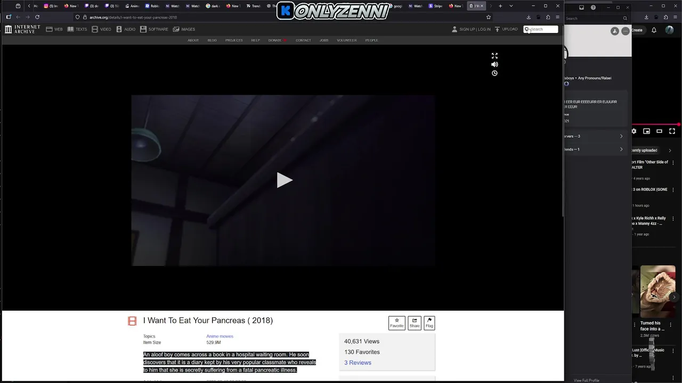Toggle YouTube theater mode

659,131
